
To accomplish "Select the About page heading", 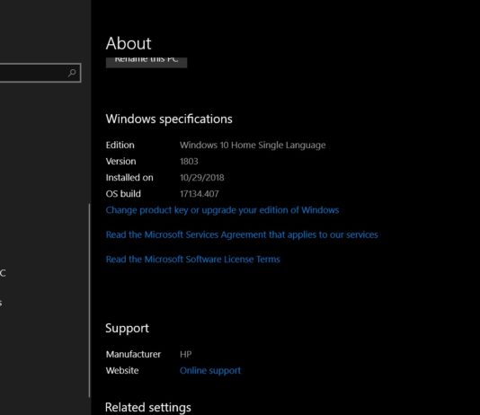I will [x=129, y=43].
